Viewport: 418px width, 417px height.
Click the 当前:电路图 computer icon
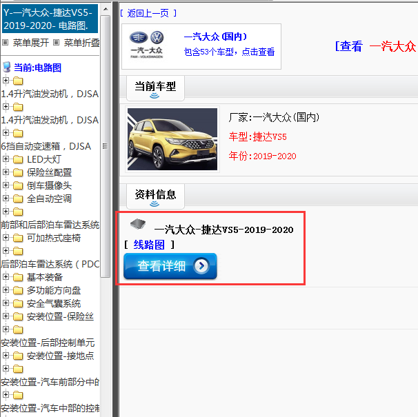[7, 67]
